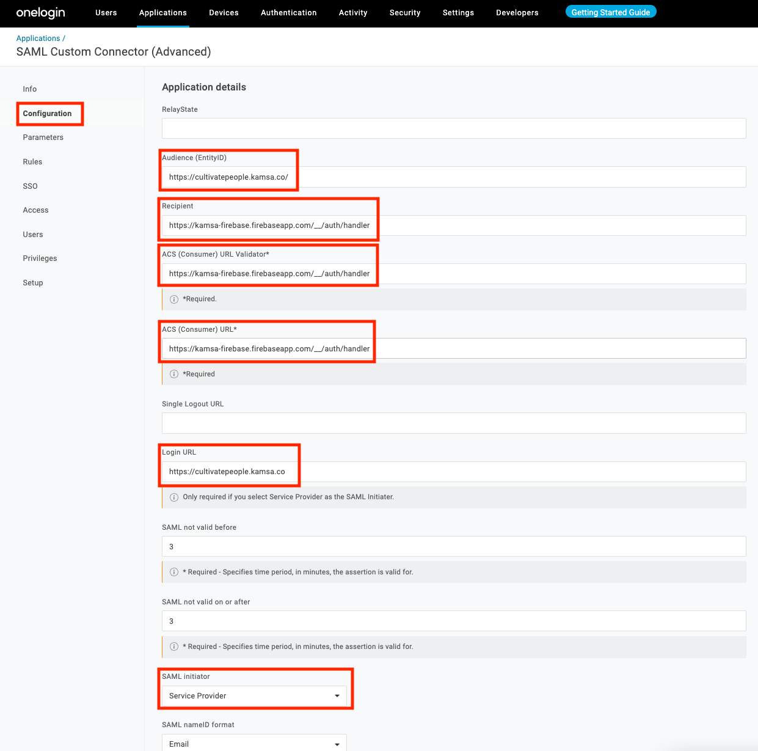758x751 pixels.
Task: Click the info icon beside '*Required' under ACS URL
Action: [x=174, y=374]
